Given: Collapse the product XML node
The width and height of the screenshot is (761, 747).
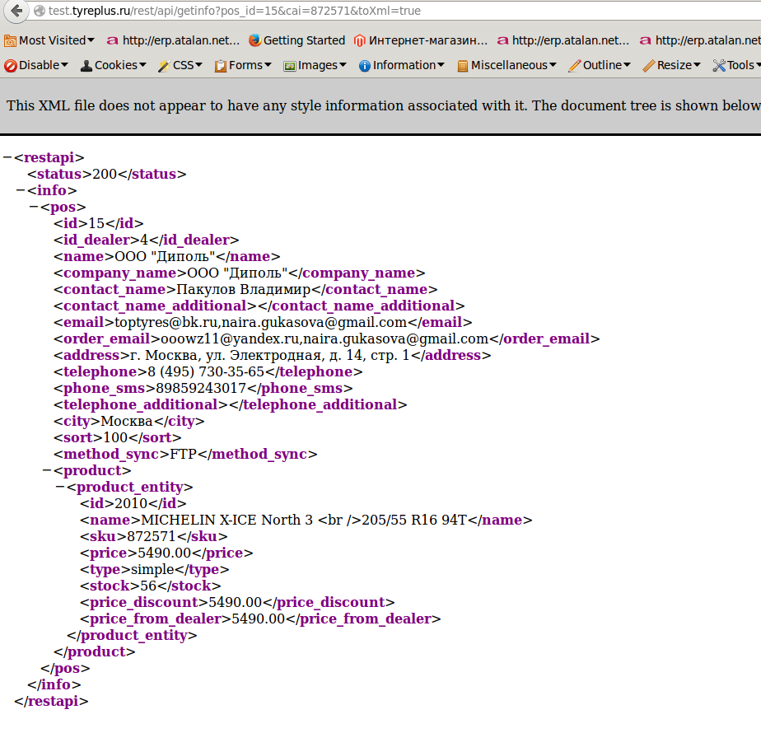Looking at the screenshot, I should [47, 470].
